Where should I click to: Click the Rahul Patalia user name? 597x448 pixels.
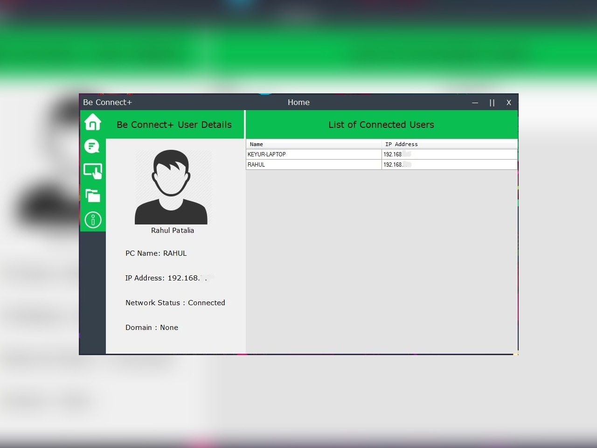click(173, 231)
